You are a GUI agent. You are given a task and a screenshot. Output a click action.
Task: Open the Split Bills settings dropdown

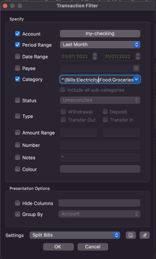click(x=75, y=235)
